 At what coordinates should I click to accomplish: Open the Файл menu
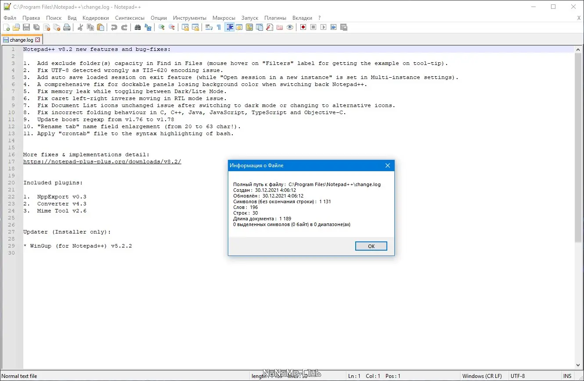10,18
